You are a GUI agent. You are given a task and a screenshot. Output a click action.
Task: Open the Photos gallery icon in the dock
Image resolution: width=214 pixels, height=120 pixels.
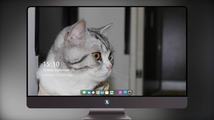[x=112, y=93]
